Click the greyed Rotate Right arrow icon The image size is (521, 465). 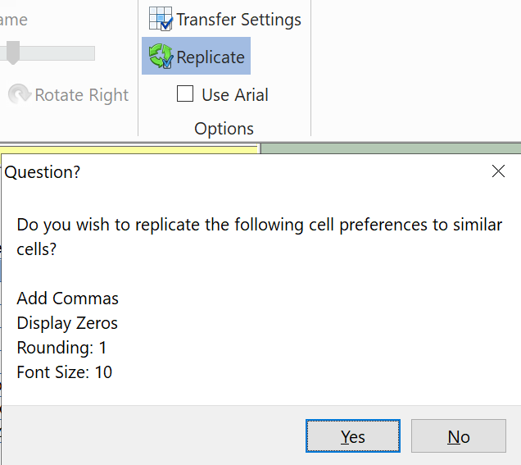coord(20,95)
